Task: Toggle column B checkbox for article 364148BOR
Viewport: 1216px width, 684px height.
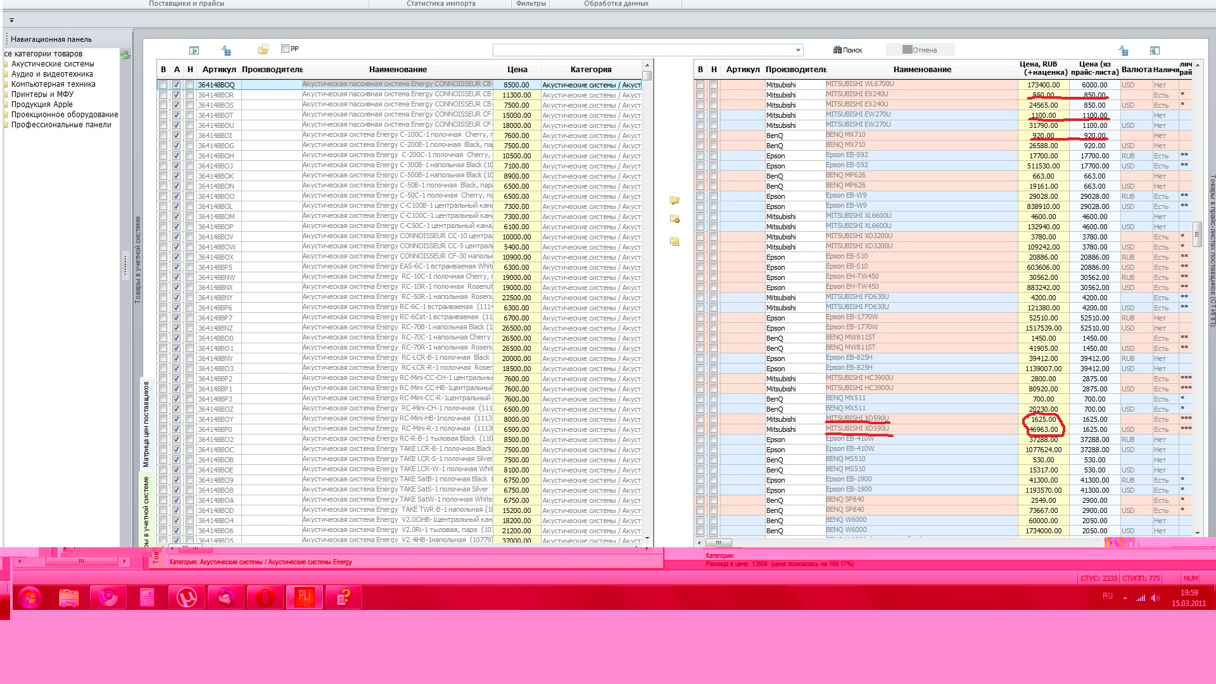Action: pyautogui.click(x=163, y=95)
